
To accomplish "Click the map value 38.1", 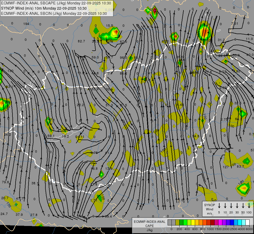I will [35, 183].
